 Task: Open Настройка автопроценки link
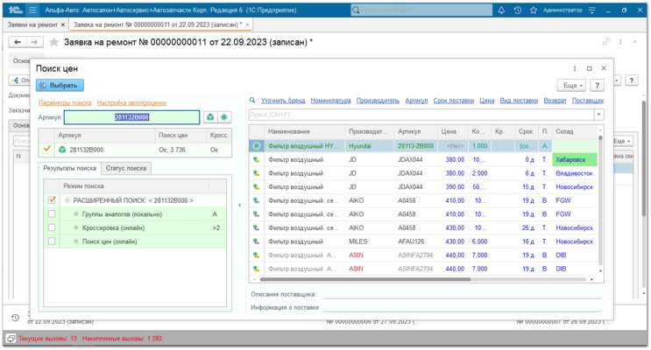pos(131,103)
